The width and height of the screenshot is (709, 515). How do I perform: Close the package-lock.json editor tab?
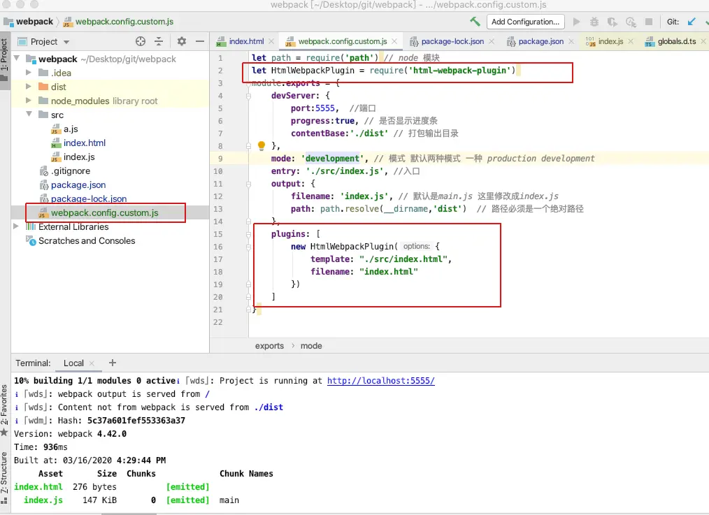(x=492, y=41)
